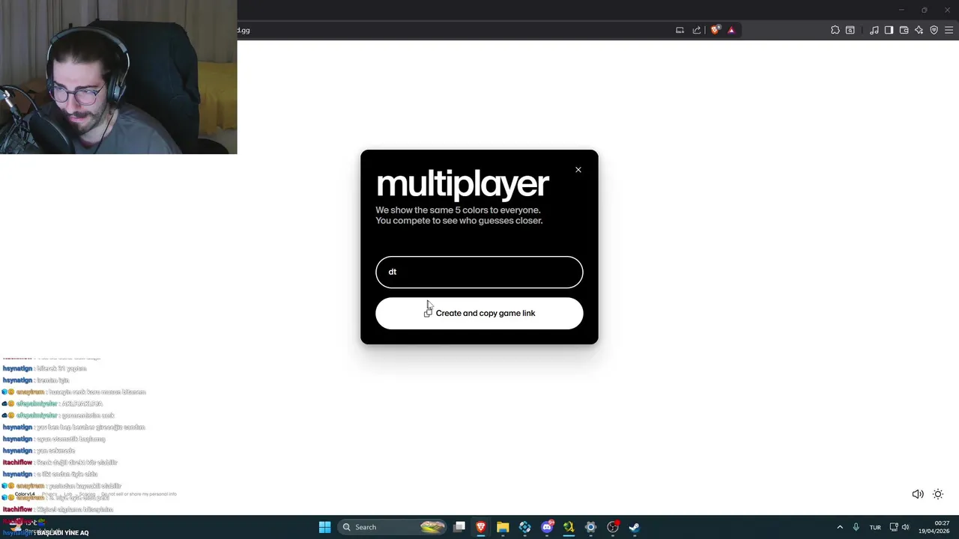Open Task View from the taskbar

[x=459, y=527]
